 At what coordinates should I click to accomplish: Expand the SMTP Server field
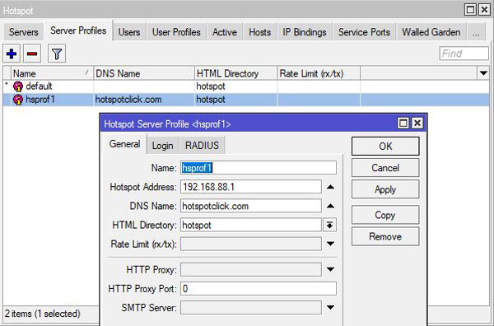click(330, 307)
